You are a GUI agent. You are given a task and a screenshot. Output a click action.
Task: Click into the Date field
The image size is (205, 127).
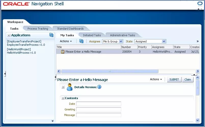99,104
